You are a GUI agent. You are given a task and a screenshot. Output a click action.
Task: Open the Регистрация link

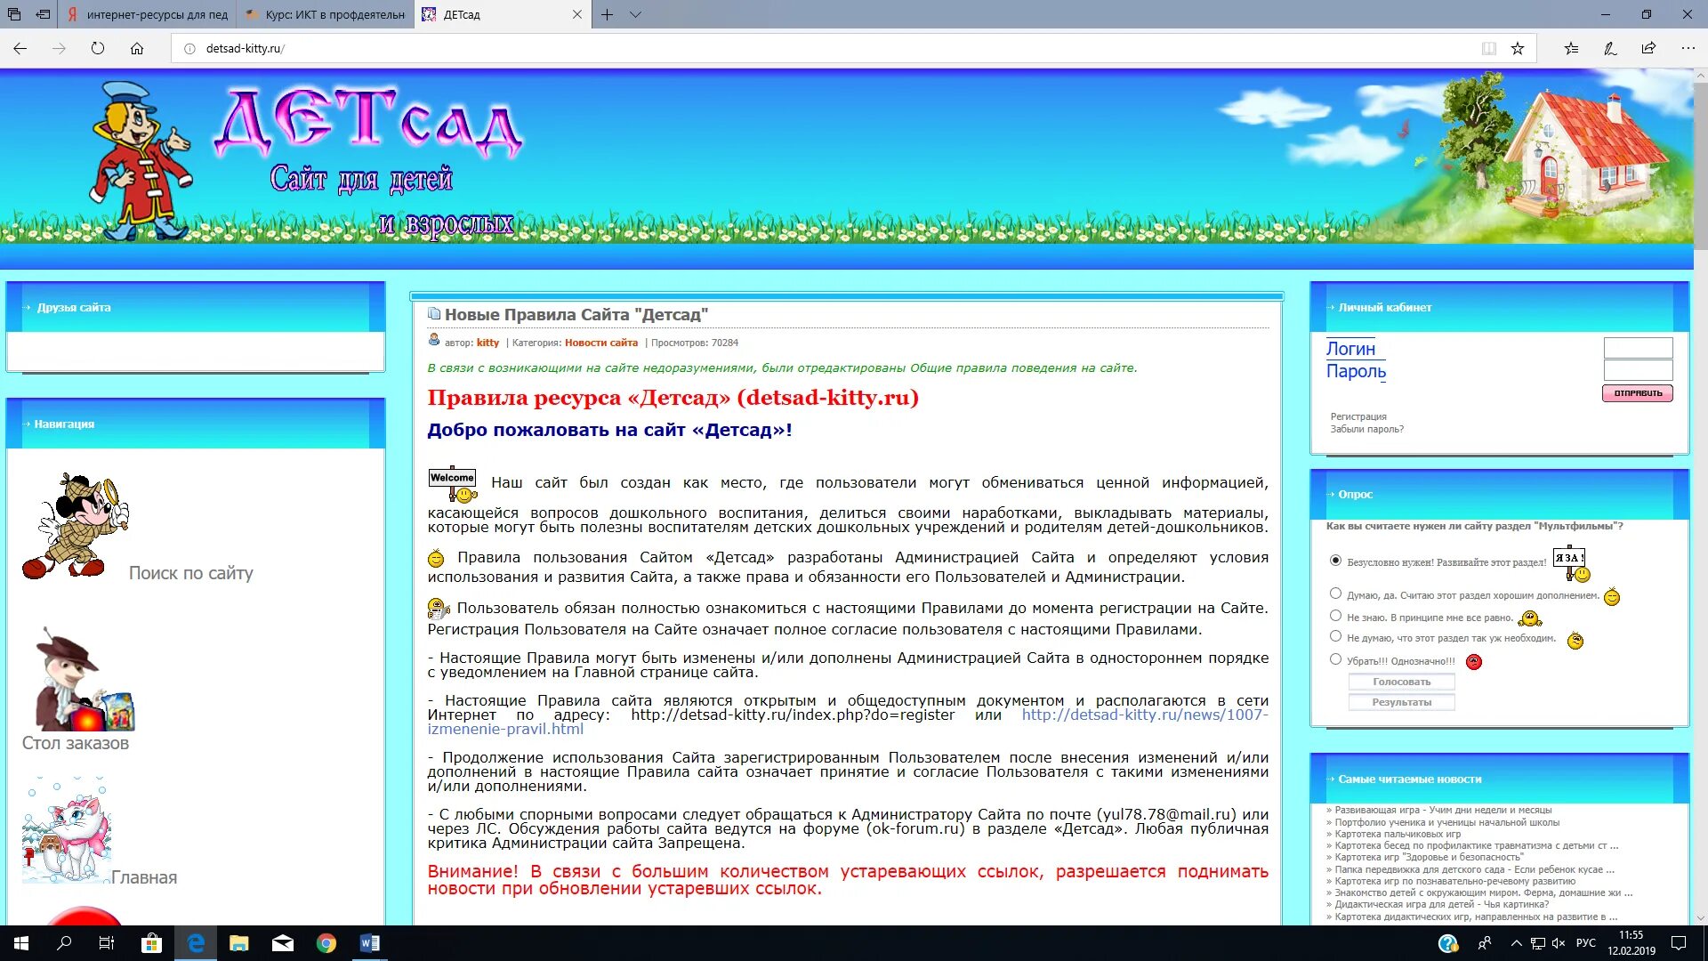coord(1358,416)
